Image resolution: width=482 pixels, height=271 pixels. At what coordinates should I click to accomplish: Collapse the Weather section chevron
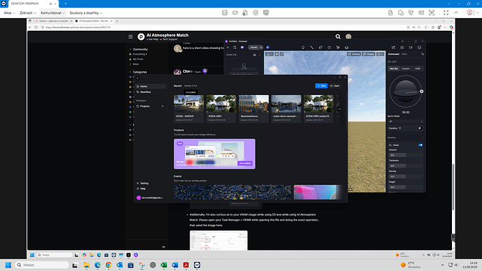(423, 138)
